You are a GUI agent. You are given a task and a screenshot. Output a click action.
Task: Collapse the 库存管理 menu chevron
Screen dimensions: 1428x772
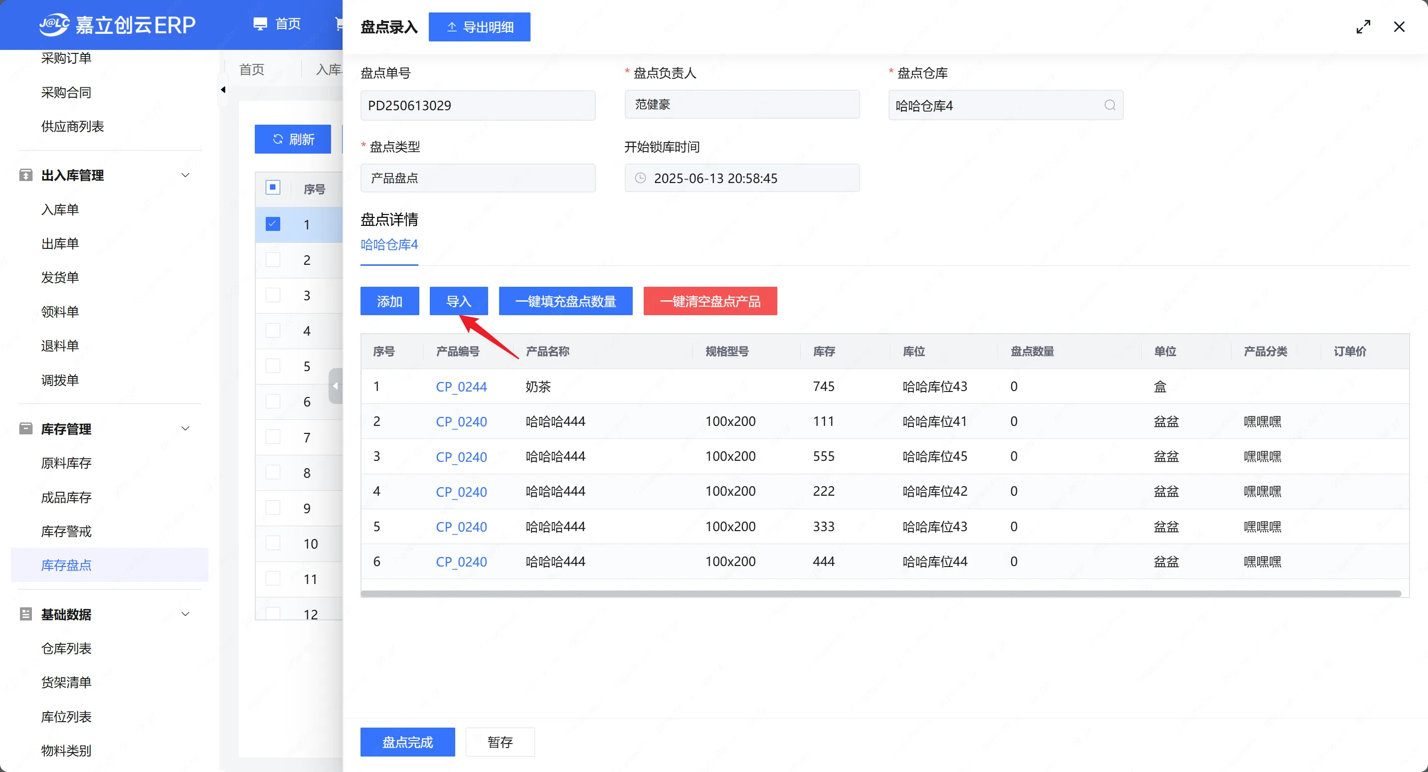[185, 429]
